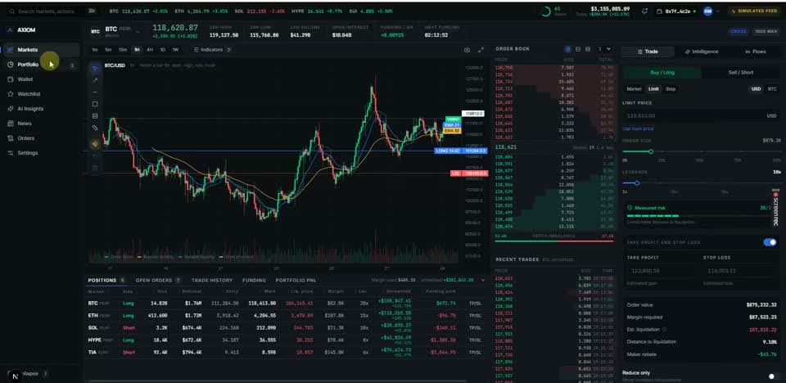The height and width of the screenshot is (383, 786).
Task: Expand the account dropdown beside KM avatar
Action: click(718, 11)
